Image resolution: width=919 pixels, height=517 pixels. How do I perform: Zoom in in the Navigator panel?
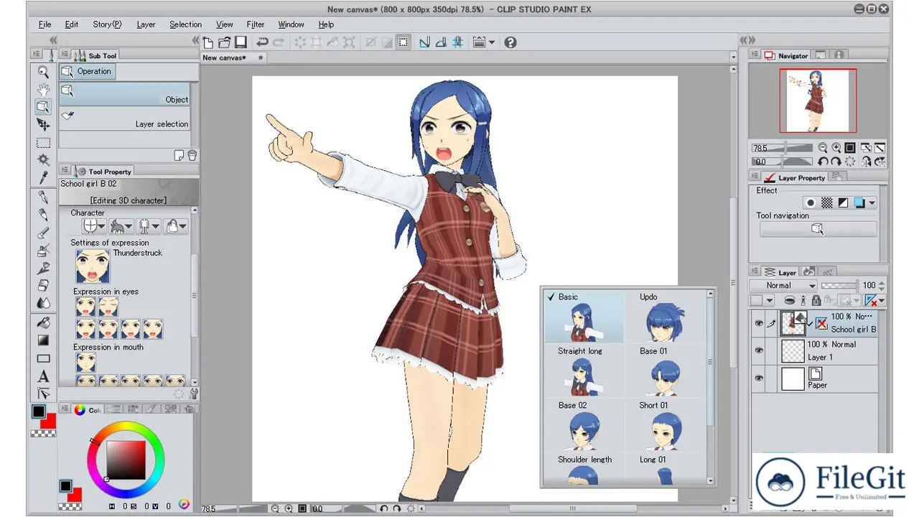(836, 148)
